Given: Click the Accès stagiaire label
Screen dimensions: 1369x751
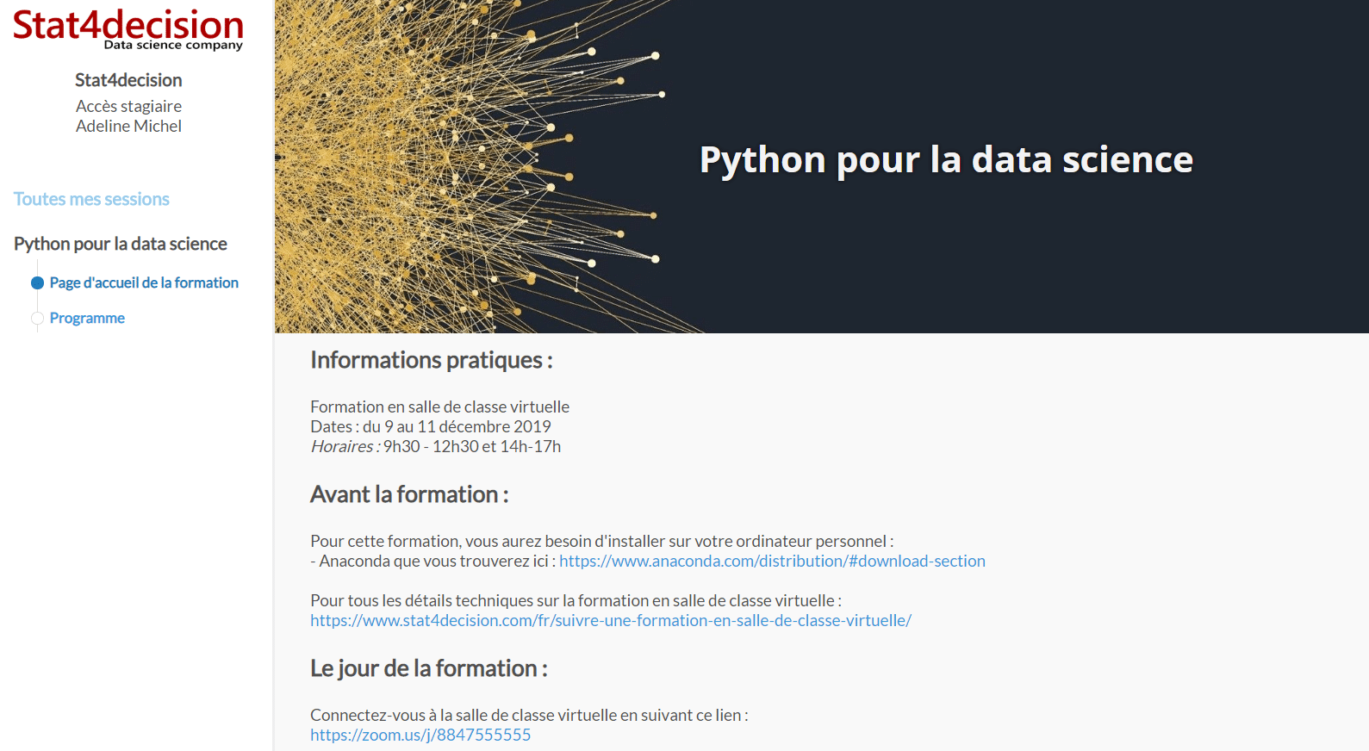Looking at the screenshot, I should pos(128,106).
